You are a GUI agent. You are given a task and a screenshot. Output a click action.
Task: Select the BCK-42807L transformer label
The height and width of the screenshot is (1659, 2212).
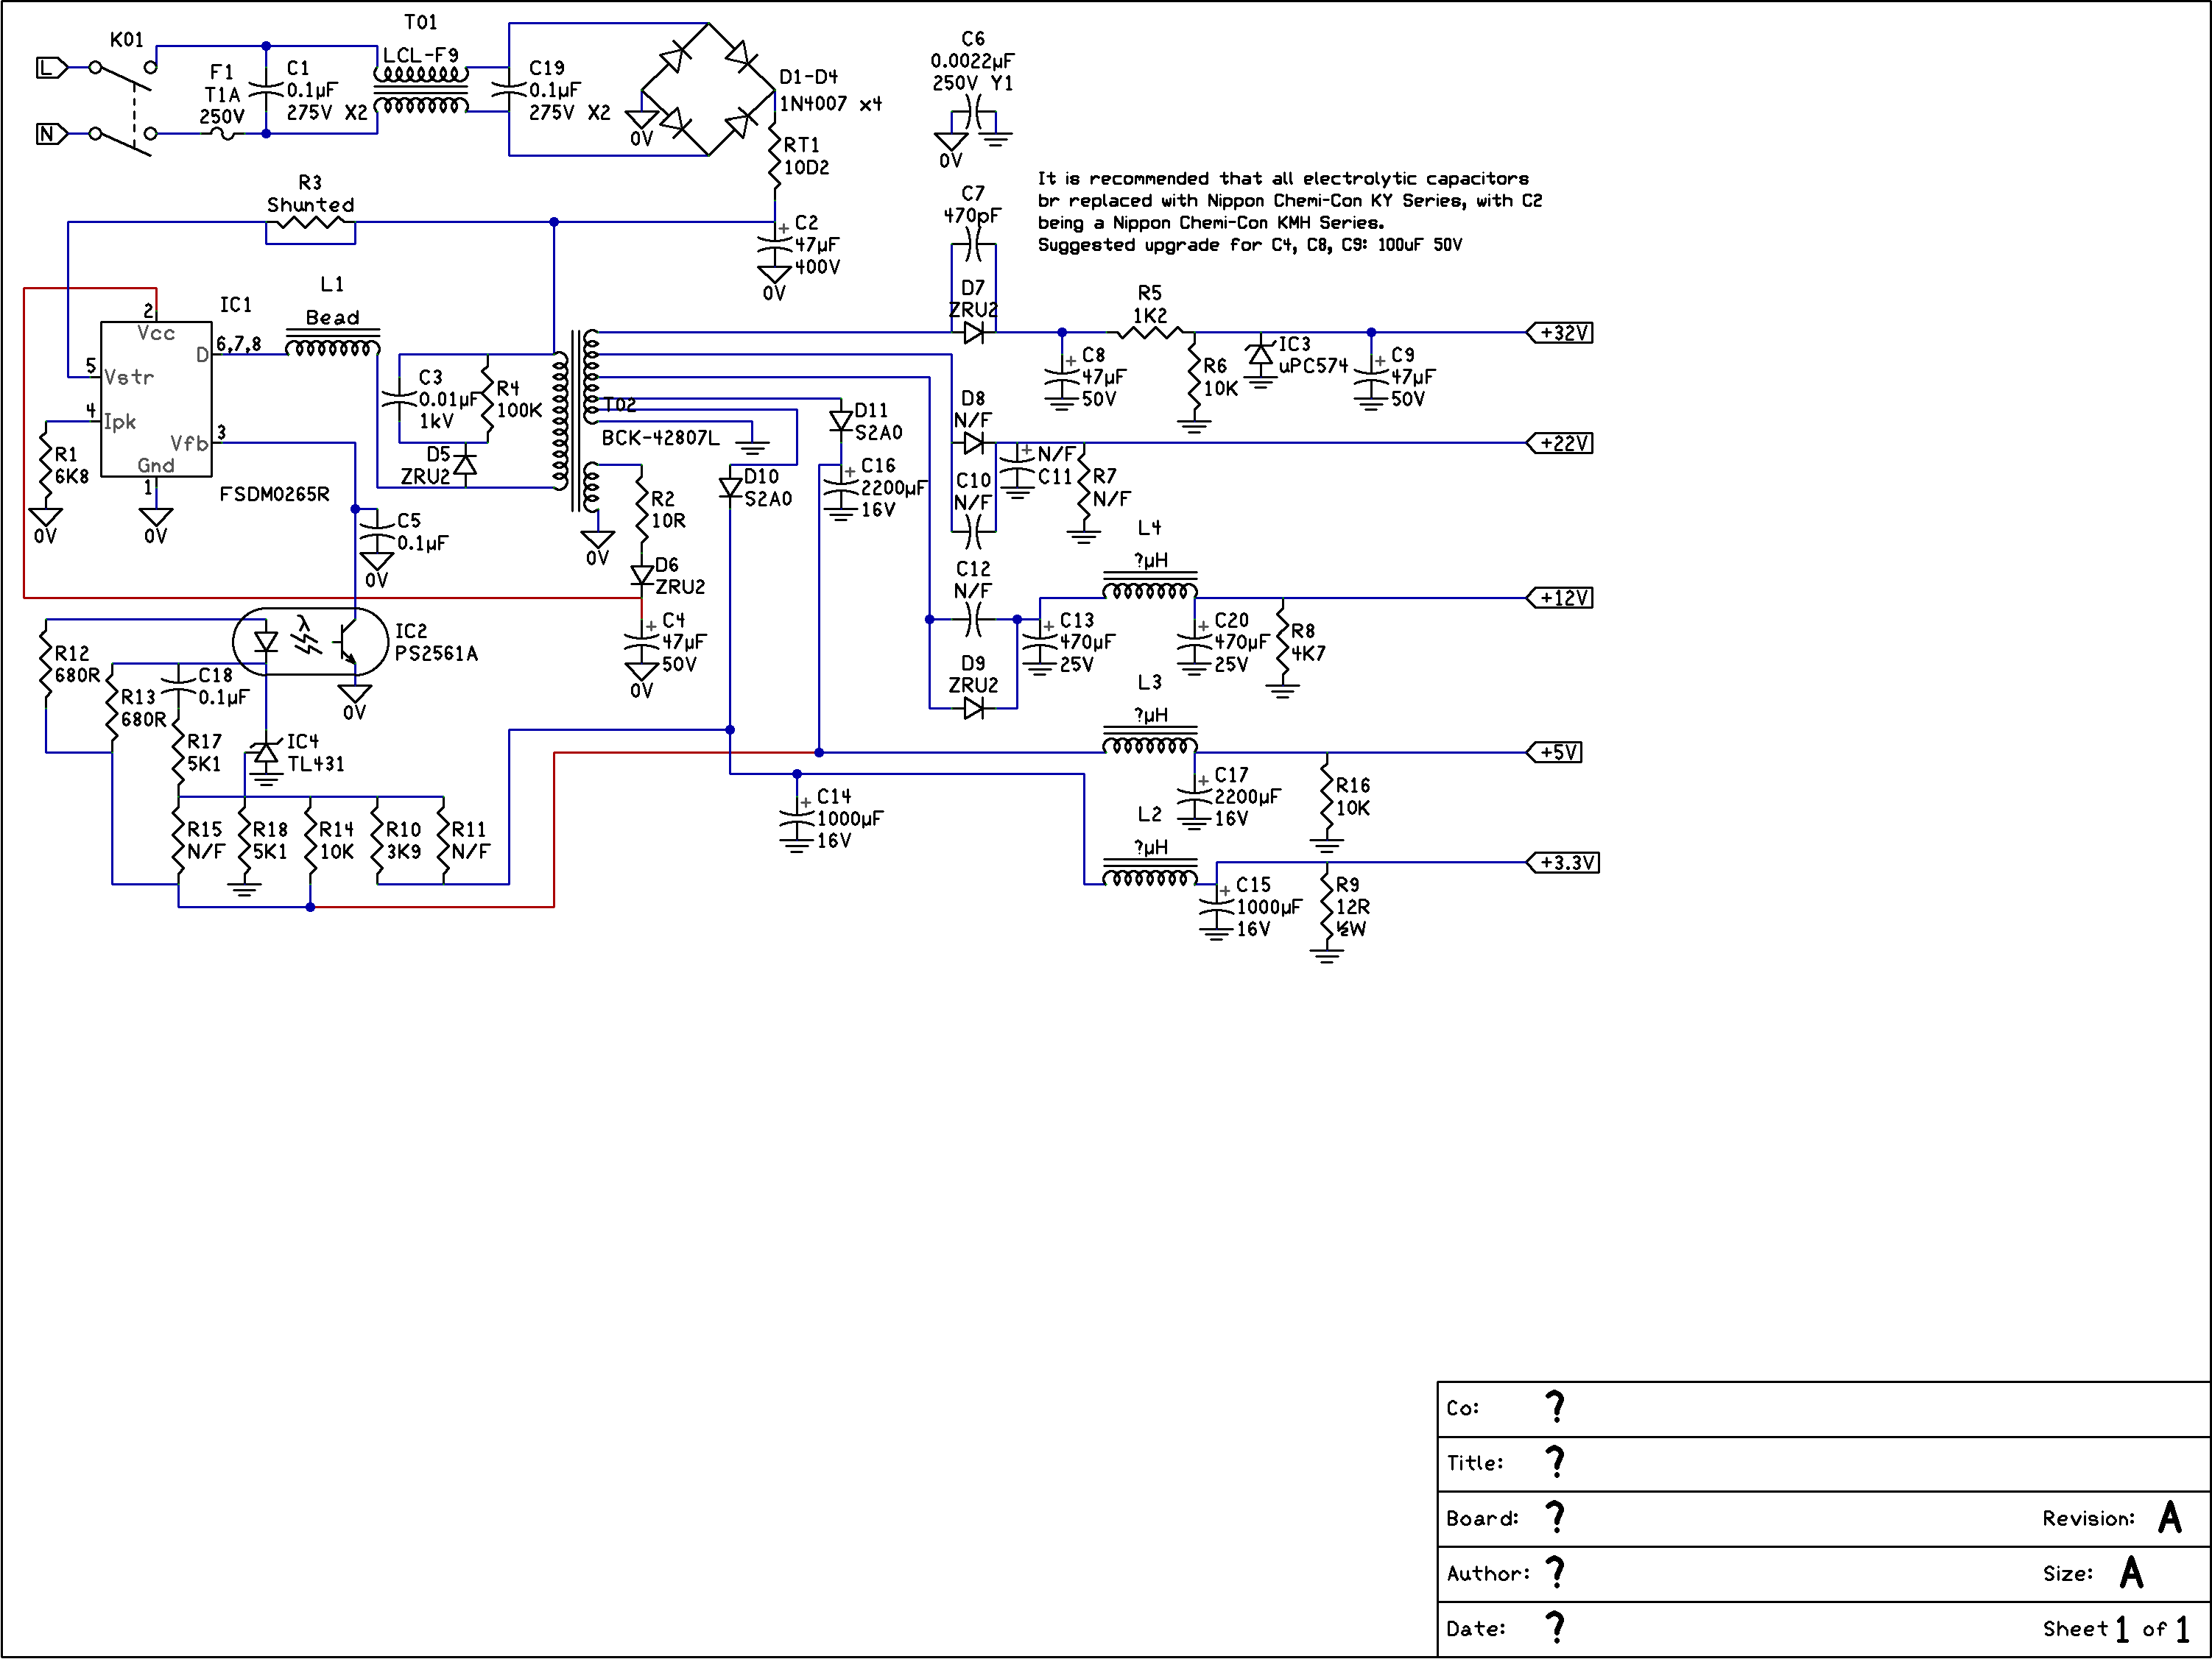pos(660,438)
